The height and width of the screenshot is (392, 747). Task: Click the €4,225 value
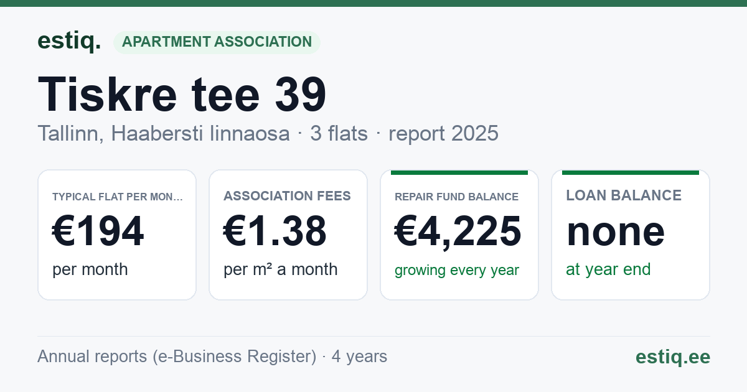(458, 231)
